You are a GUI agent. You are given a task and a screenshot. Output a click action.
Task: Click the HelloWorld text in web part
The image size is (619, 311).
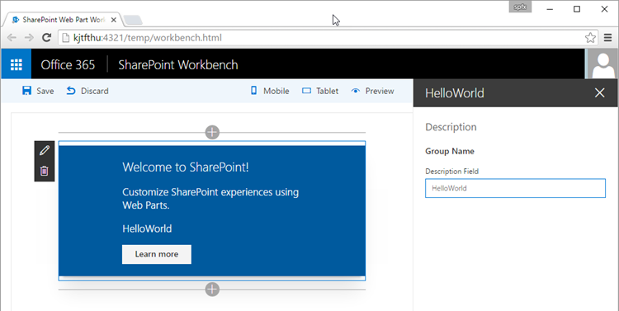pyautogui.click(x=147, y=229)
